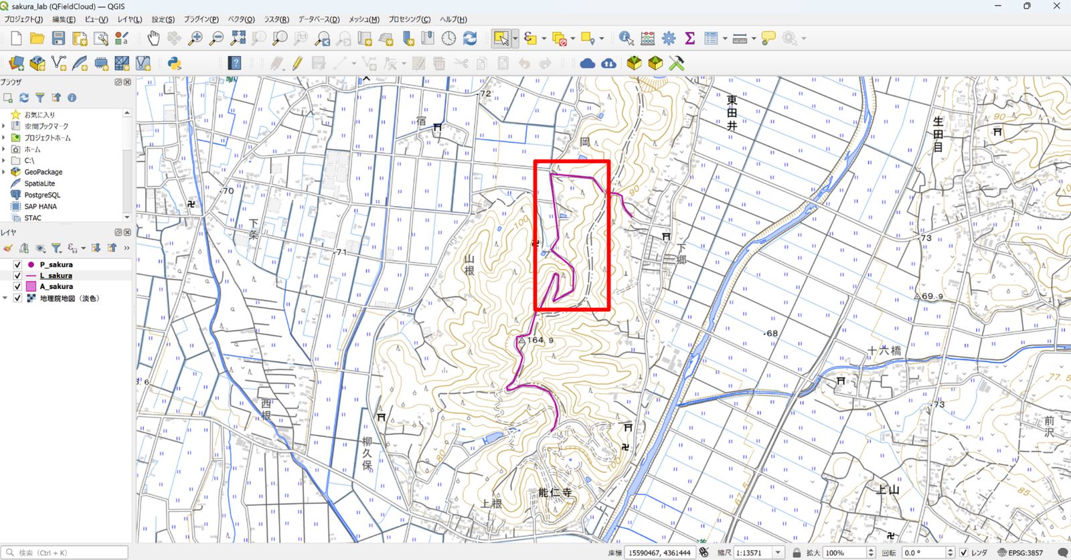This screenshot has height=560, width=1071.
Task: Hide the A_sakura layer
Action: 17,286
